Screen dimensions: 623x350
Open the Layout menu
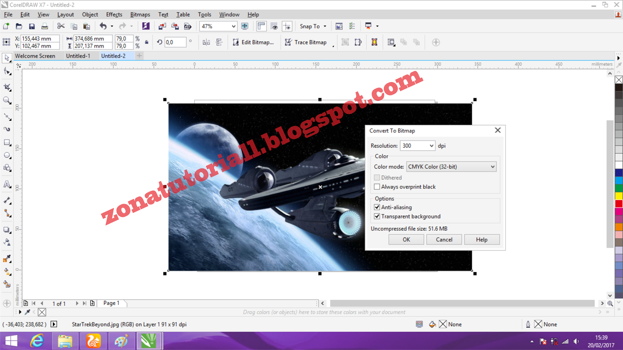[65, 14]
